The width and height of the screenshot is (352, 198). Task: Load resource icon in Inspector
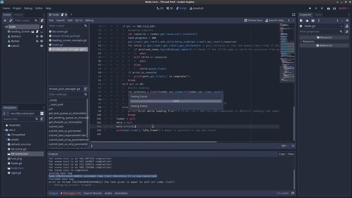[x=307, y=20]
